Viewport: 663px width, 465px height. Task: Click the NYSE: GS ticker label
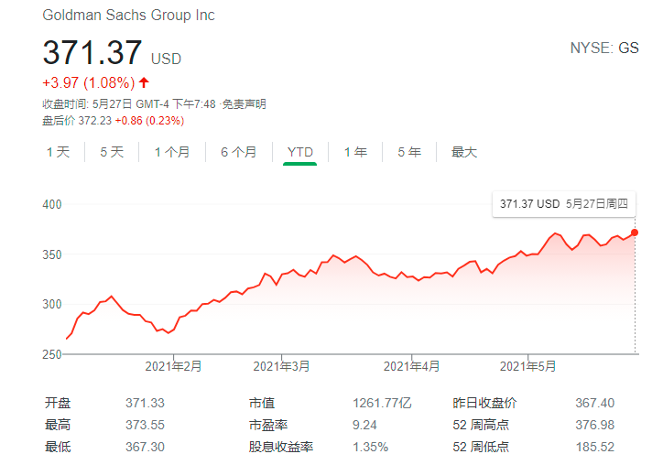coord(604,48)
